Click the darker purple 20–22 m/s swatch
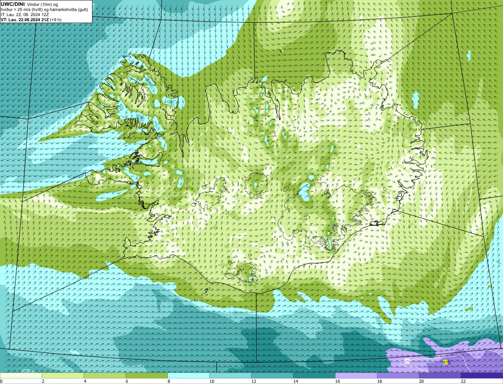The width and height of the screenshot is (503, 384). point(440,376)
